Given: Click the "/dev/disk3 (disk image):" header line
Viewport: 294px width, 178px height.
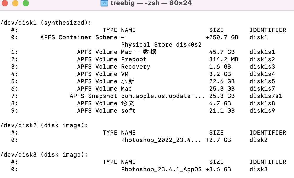Looking at the screenshot, I should coord(44,155).
